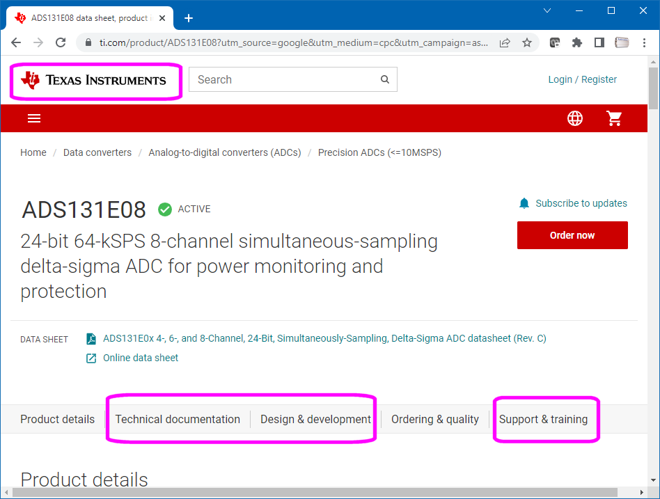Click the search magnifier icon
660x499 pixels.
click(385, 79)
